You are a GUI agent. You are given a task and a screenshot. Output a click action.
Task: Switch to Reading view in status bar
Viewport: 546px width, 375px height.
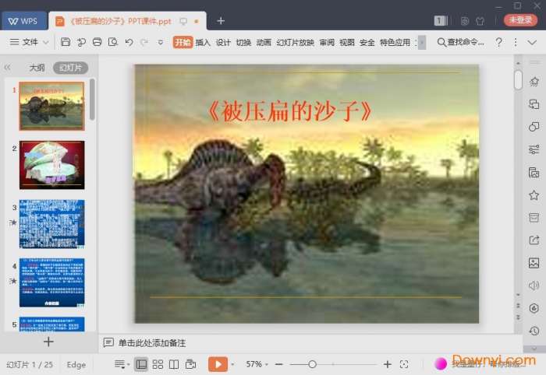(x=174, y=364)
